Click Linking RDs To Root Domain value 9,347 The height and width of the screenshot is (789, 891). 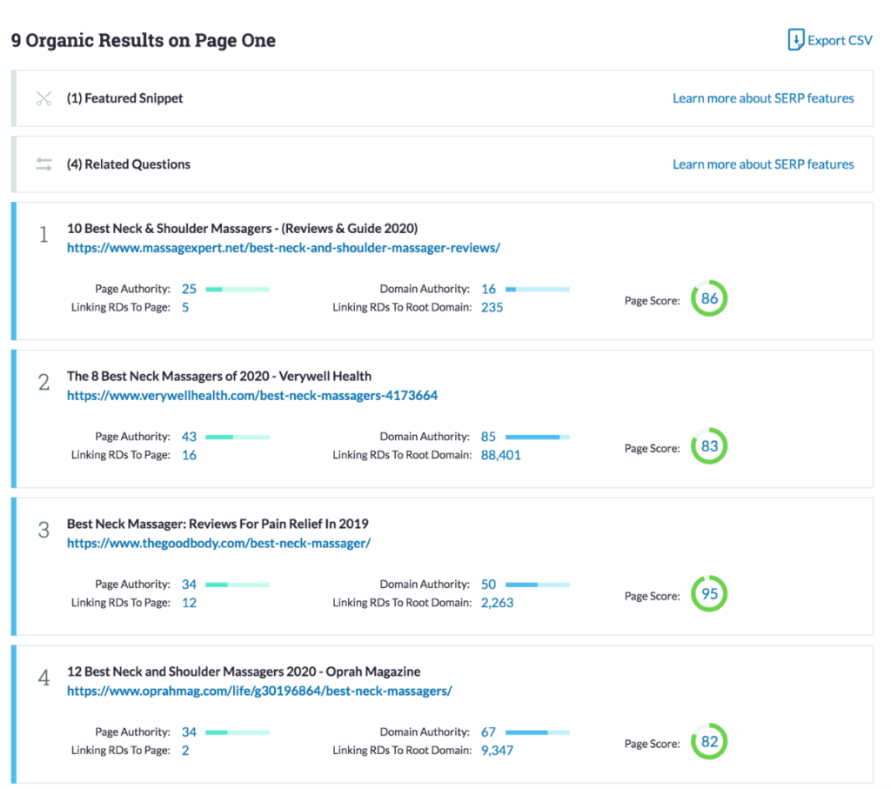(497, 751)
